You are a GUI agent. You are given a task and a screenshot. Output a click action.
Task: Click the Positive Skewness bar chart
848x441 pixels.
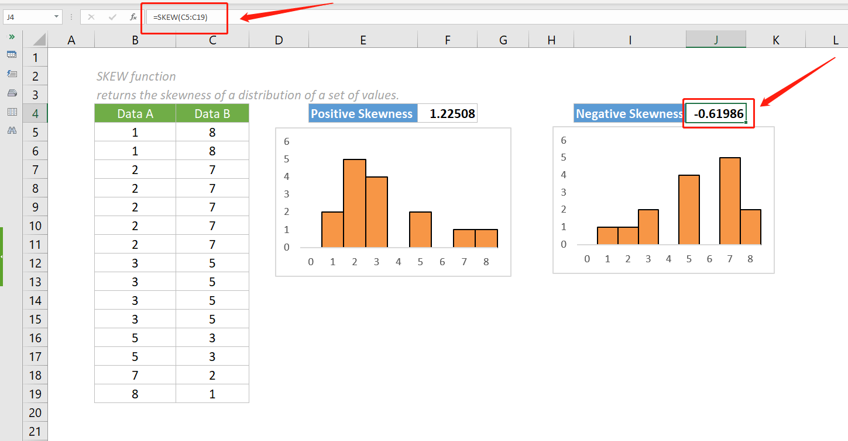(392, 202)
